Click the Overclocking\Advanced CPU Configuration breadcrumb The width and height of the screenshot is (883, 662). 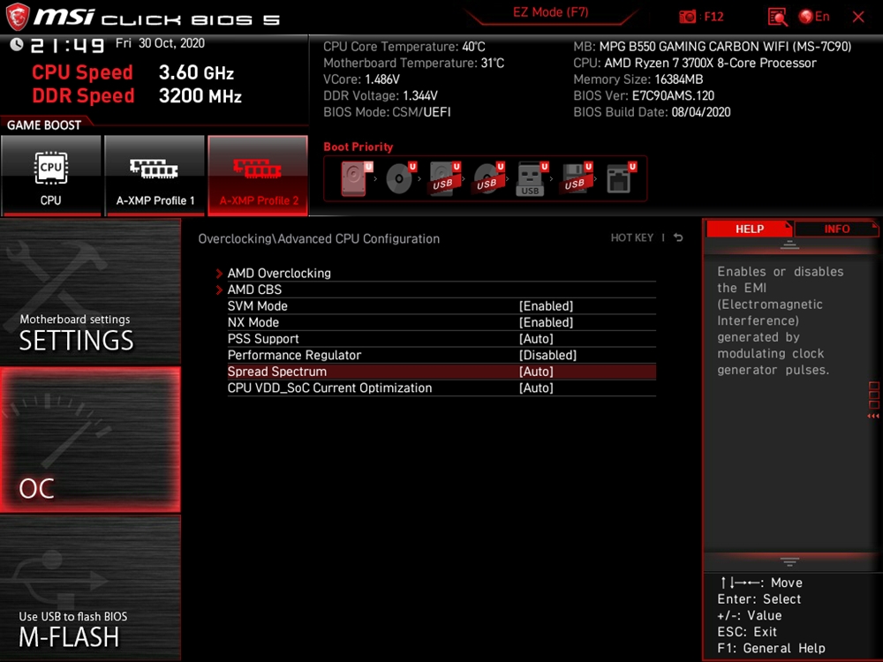coord(319,238)
